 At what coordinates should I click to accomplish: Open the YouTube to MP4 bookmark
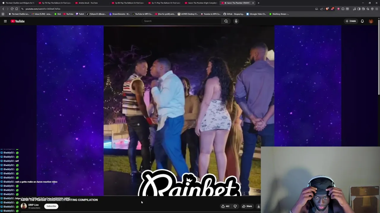(211, 14)
